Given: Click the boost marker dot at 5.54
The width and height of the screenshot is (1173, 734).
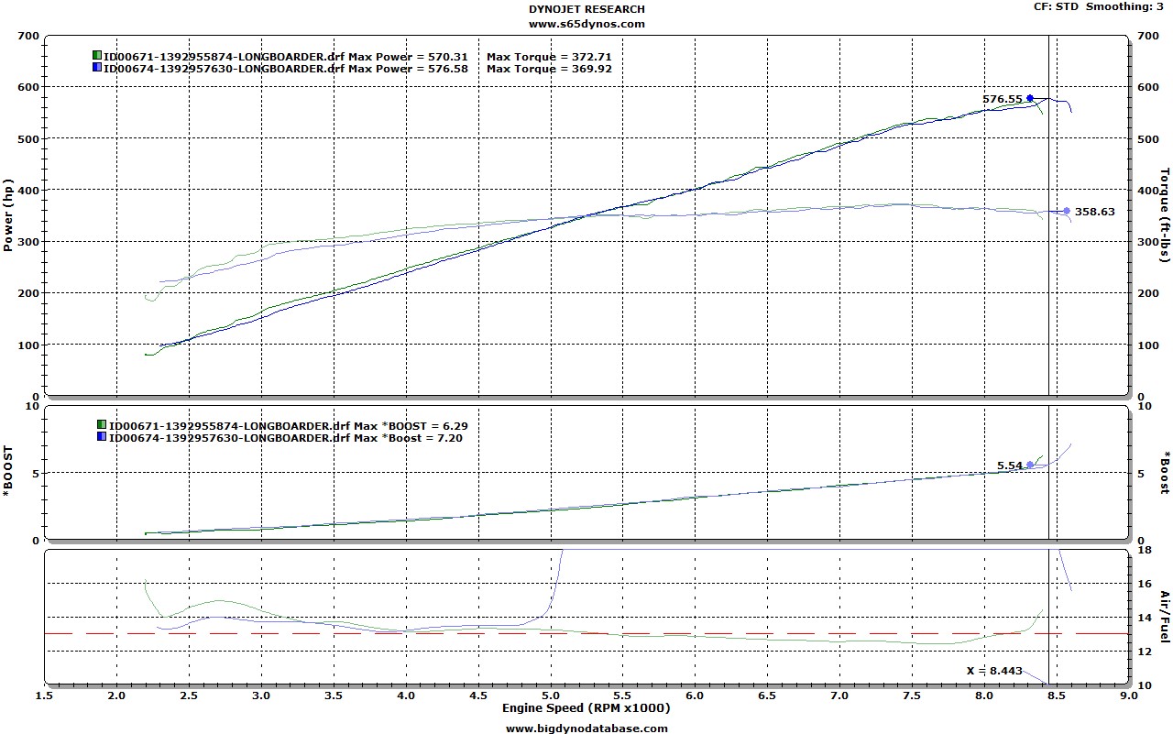Looking at the screenshot, I should pos(1030,465).
